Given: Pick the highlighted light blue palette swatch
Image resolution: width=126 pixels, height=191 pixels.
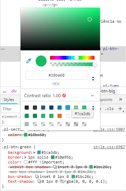Looking at the screenshot, I should tap(68, 108).
